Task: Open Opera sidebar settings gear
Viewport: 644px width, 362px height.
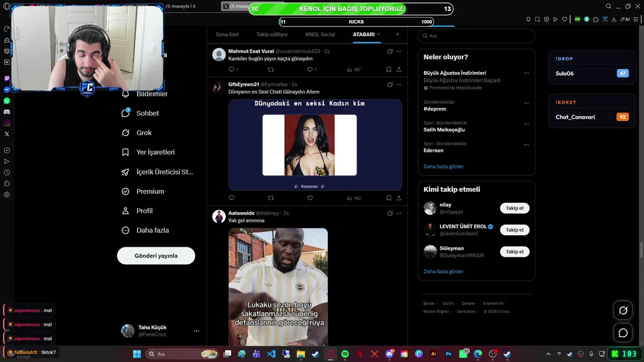Action: click(7, 195)
